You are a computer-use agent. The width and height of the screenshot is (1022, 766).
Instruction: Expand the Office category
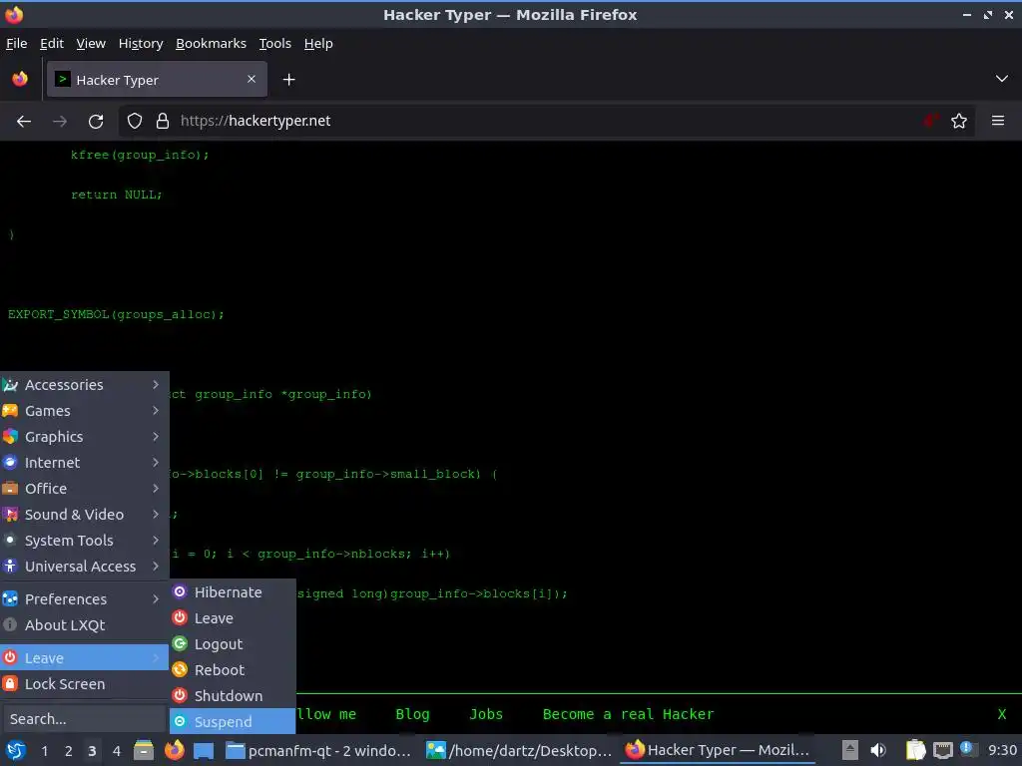pyautogui.click(x=84, y=489)
